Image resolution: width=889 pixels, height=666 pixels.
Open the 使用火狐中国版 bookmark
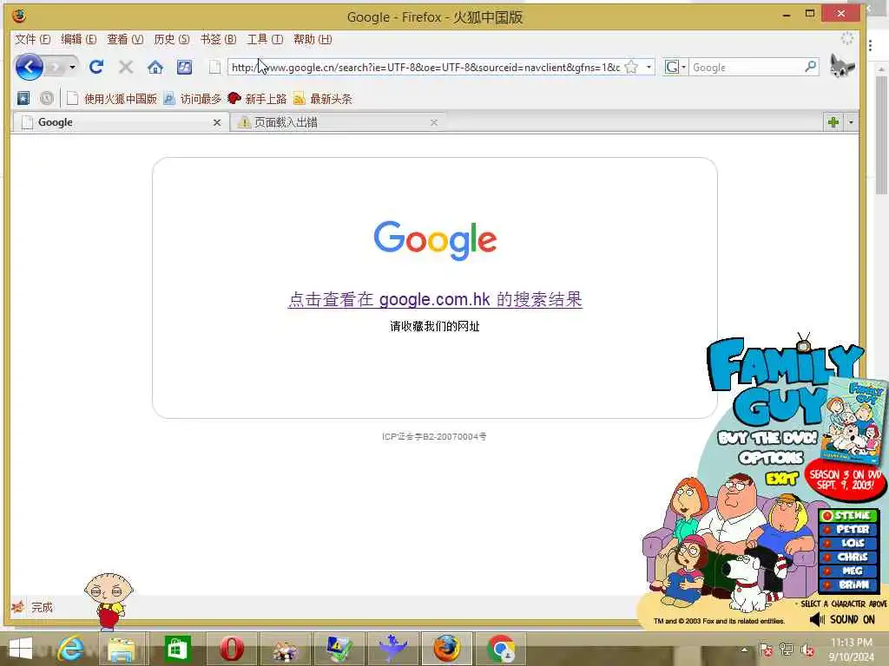tap(112, 99)
